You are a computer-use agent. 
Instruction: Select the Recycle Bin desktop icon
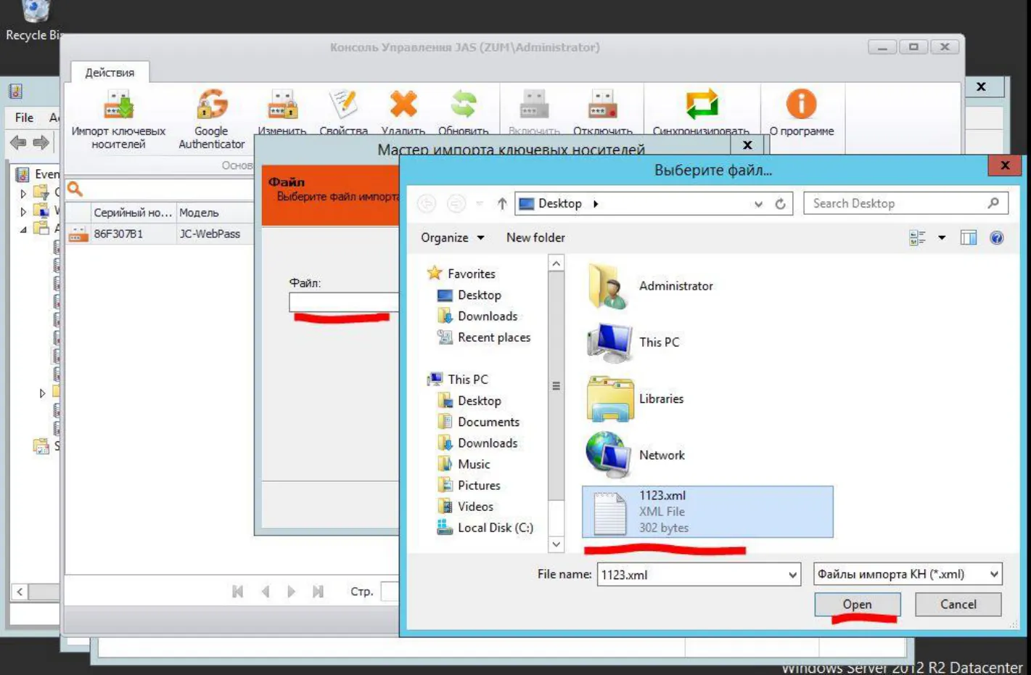click(35, 20)
